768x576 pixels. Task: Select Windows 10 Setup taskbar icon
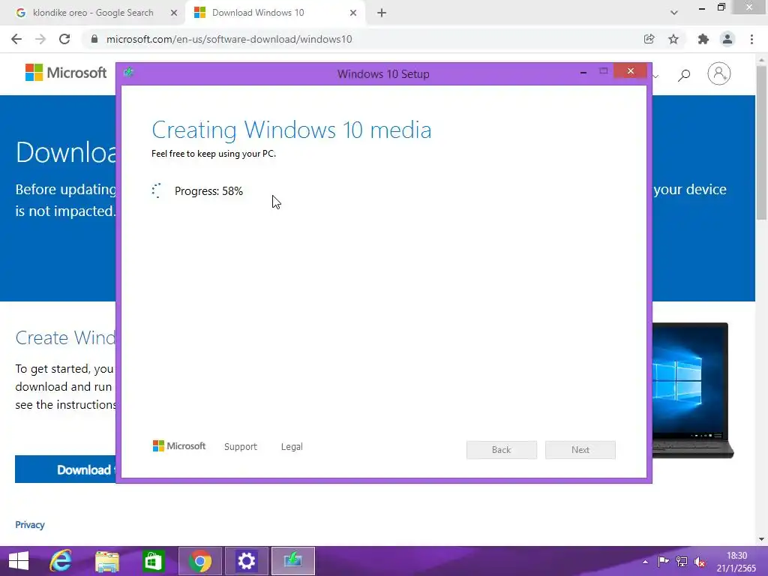tap(293, 561)
